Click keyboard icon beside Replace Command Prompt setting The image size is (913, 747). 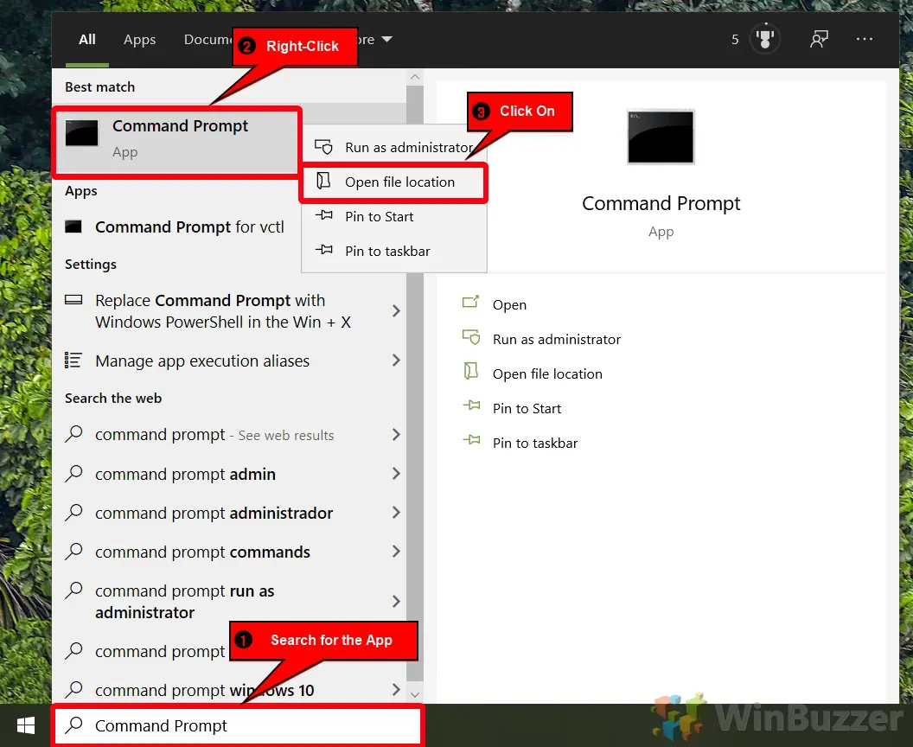click(73, 300)
